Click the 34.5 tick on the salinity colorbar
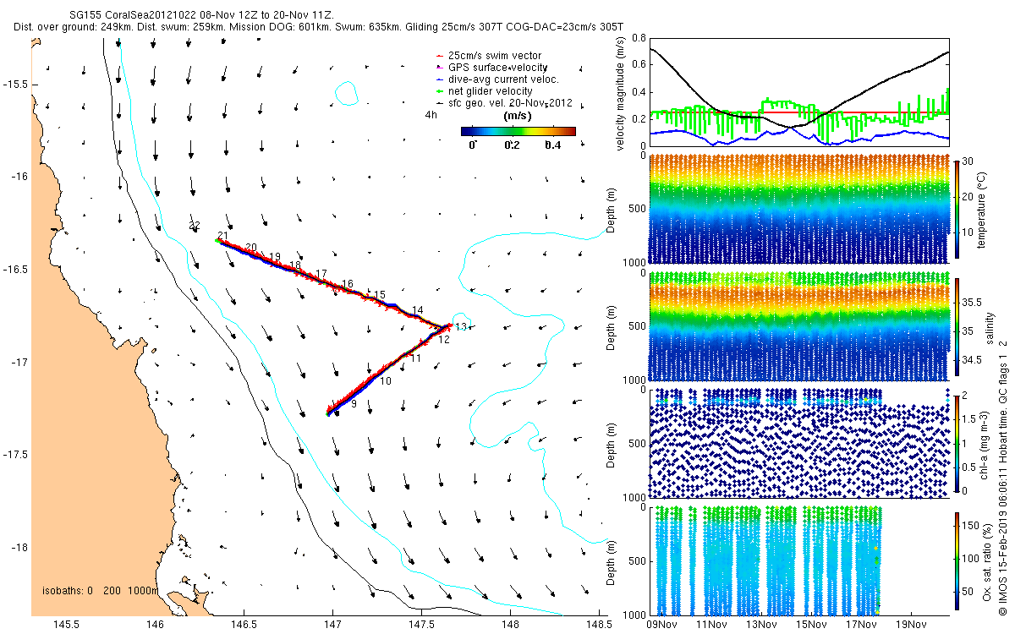The width and height of the screenshot is (1015, 634). [974, 360]
